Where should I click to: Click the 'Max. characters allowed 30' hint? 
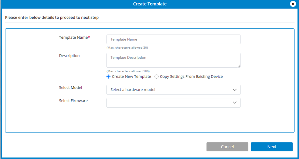coord(127,48)
